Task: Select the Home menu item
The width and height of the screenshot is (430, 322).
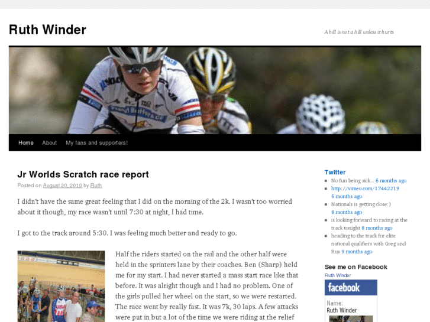Action: pyautogui.click(x=26, y=143)
